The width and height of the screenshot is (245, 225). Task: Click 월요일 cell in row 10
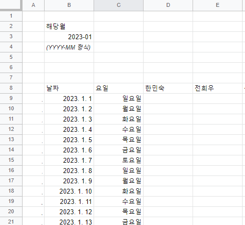119,109
